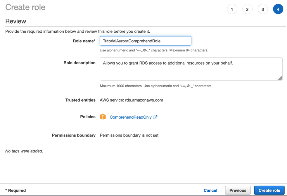Select the step 3 circle
Screen dimensions: 287x196
tap(263, 9)
